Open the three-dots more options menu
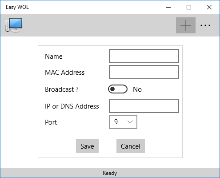 tap(205, 25)
